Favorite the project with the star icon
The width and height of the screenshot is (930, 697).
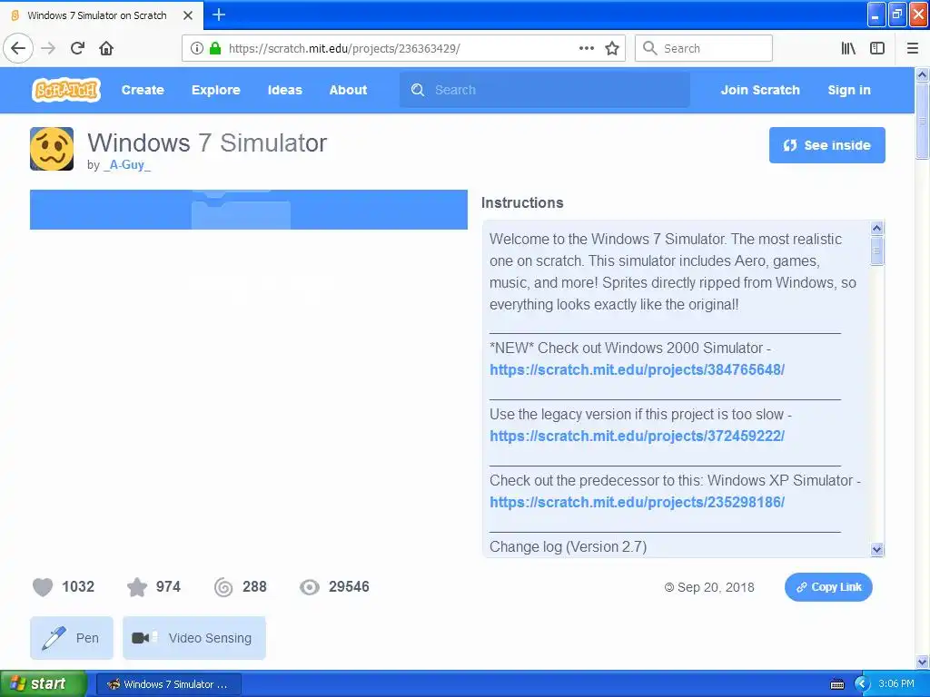coord(137,587)
